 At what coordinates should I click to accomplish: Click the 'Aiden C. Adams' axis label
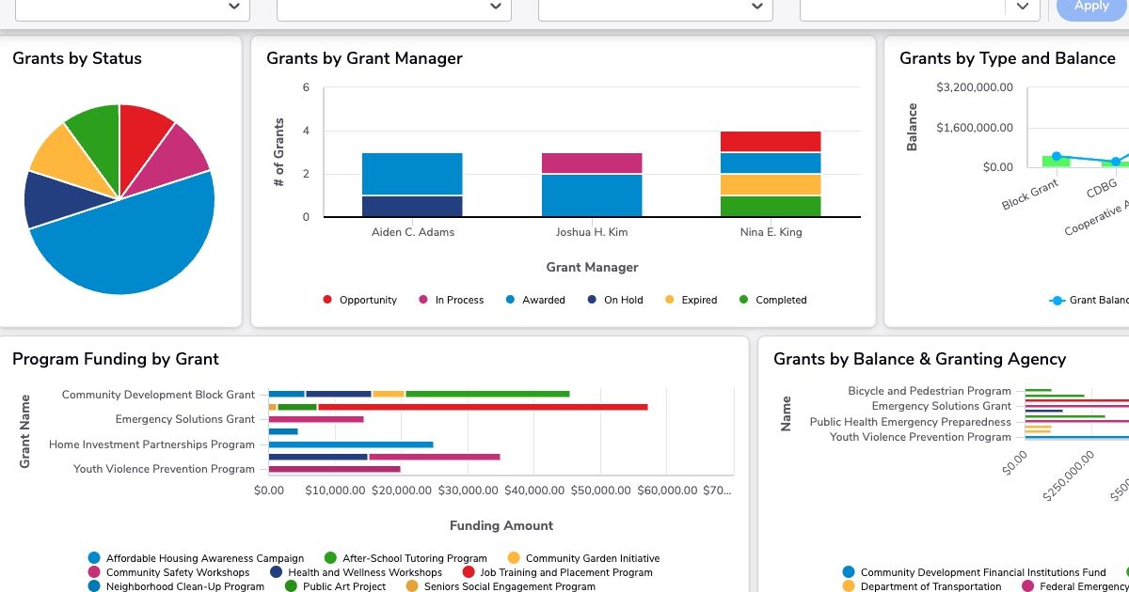[x=412, y=232]
